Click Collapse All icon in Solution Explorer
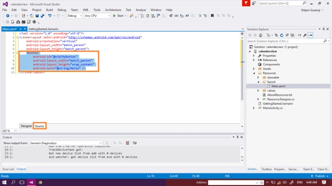Screen dimensions: 332x186 tap(287, 35)
